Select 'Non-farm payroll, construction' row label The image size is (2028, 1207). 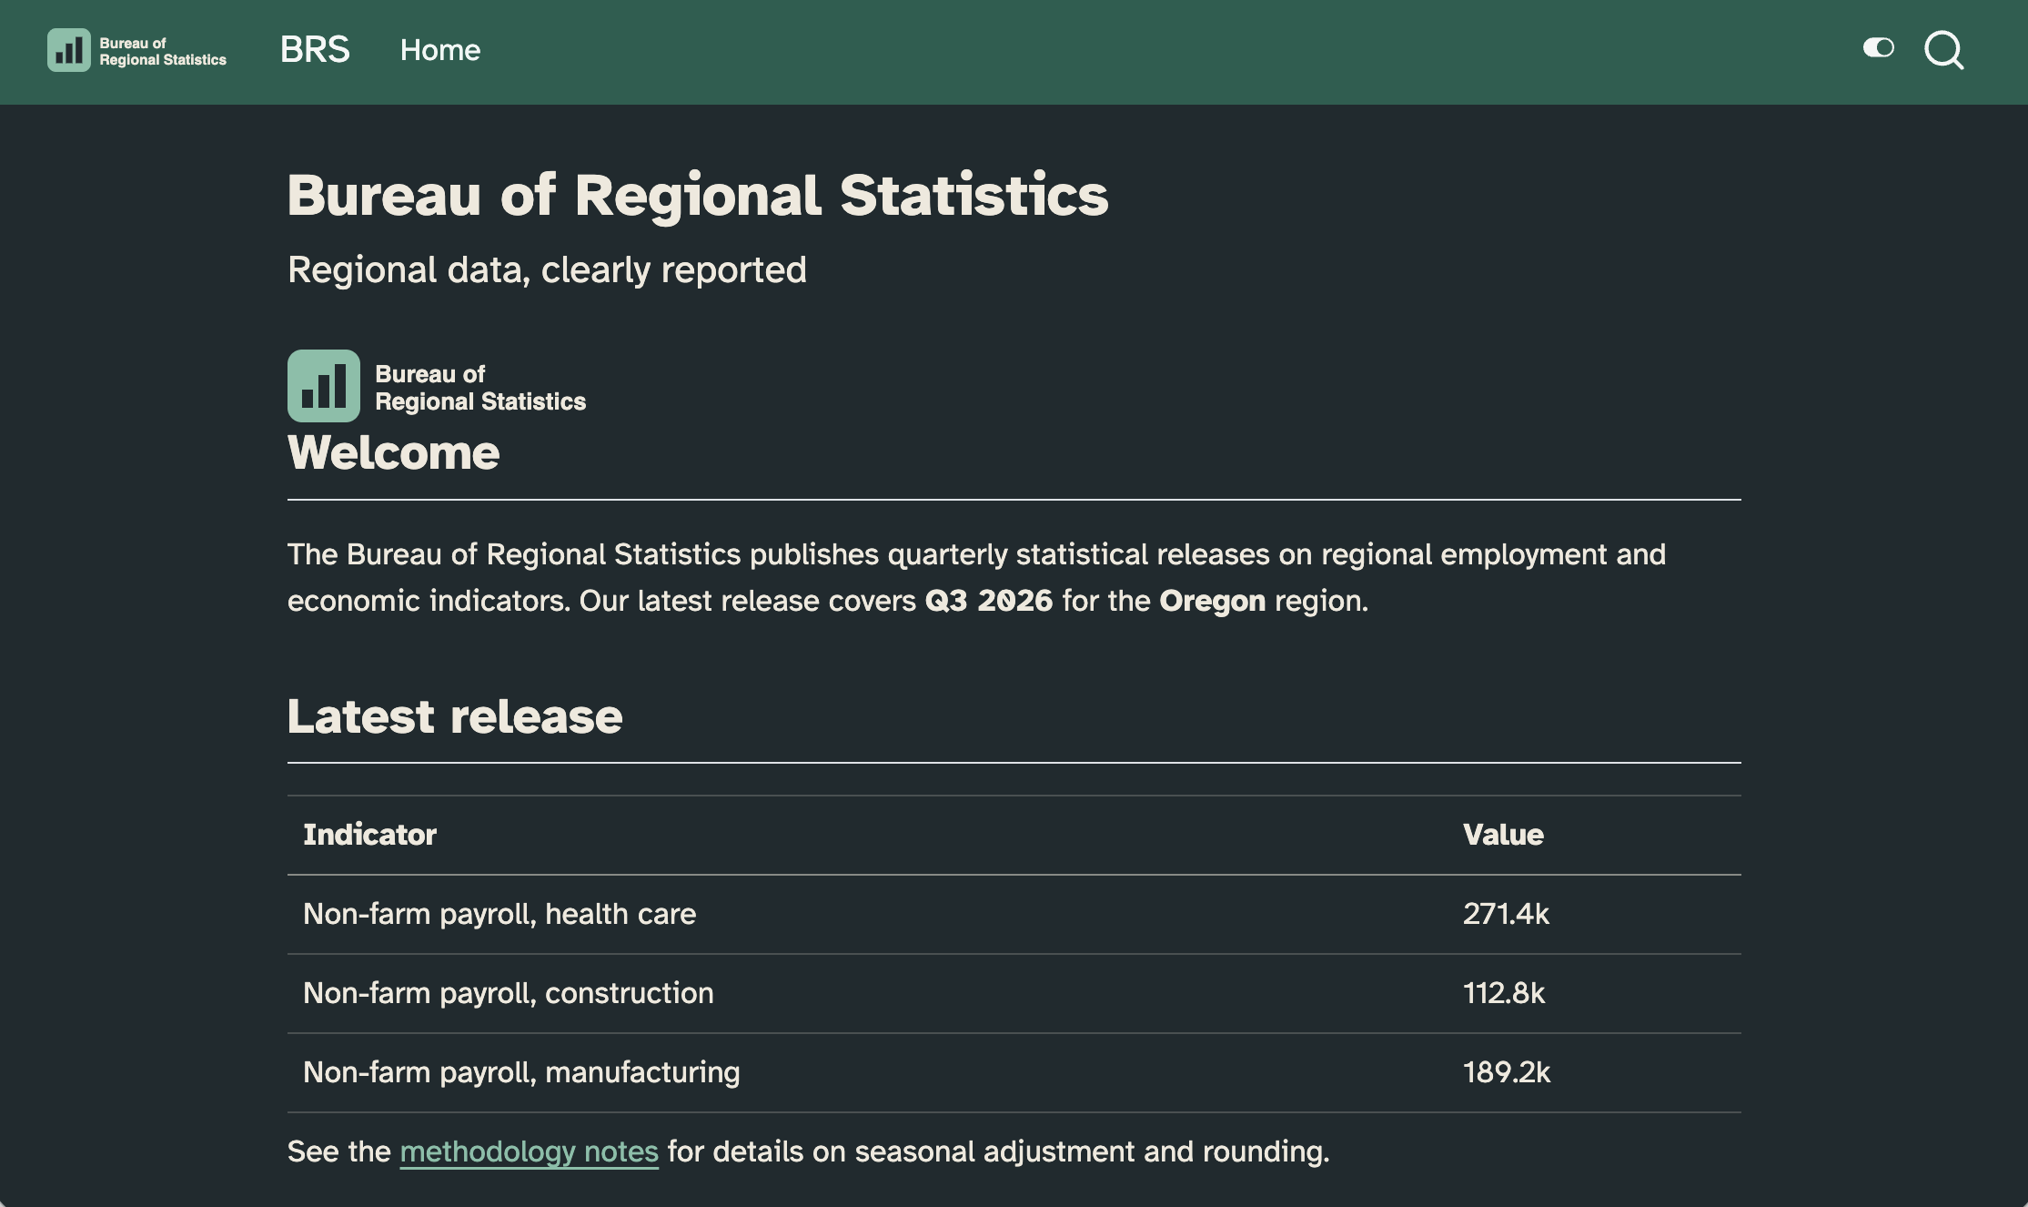tap(509, 993)
